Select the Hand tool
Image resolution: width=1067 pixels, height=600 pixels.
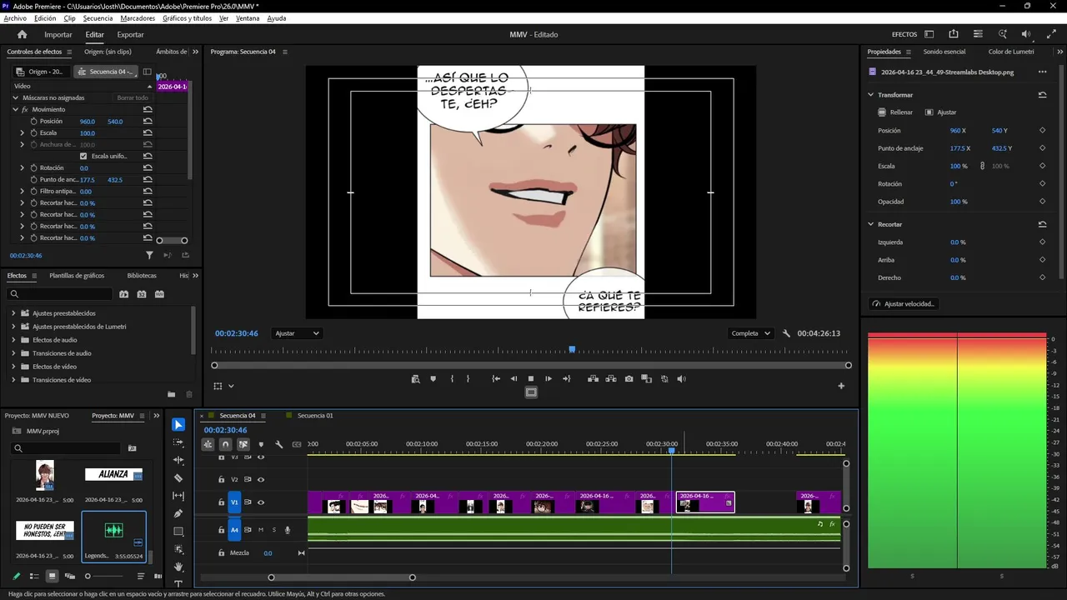point(178,567)
